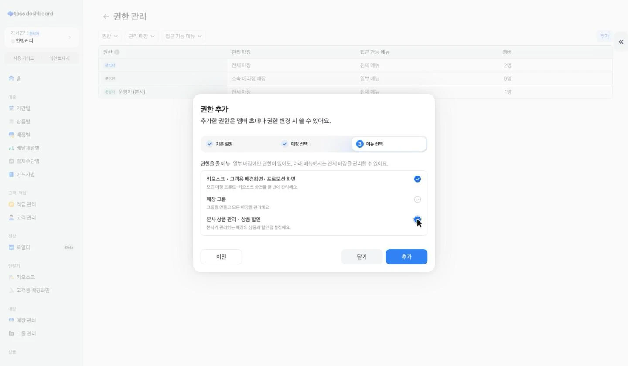Open the 접근 가능 메뉴 filter dropdown
Screen dimensions: 628x366
click(x=183, y=36)
